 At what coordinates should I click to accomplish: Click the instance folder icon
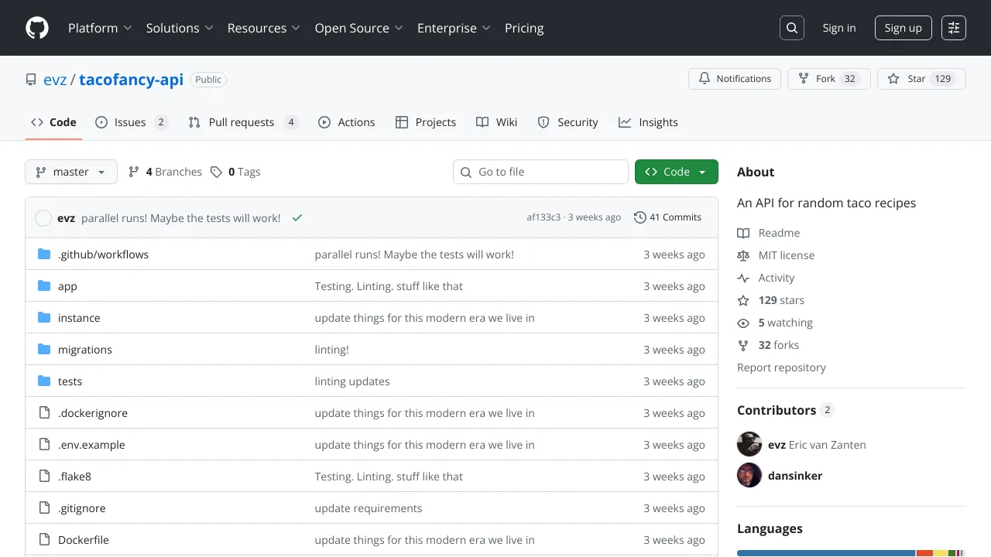[x=44, y=318]
